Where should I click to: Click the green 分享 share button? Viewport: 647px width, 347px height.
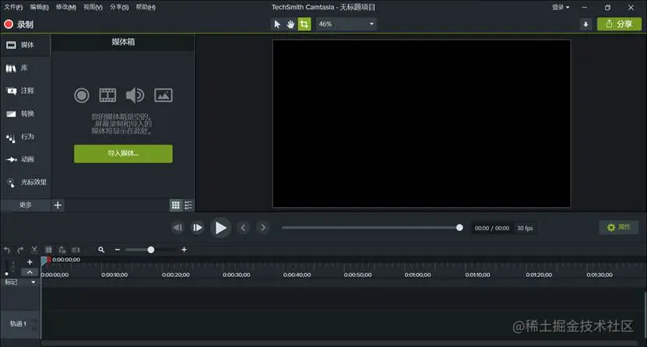click(619, 24)
